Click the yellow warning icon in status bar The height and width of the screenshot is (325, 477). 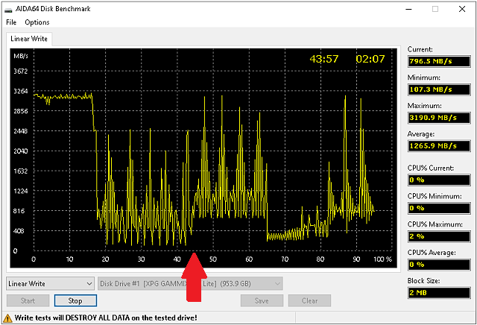7,318
